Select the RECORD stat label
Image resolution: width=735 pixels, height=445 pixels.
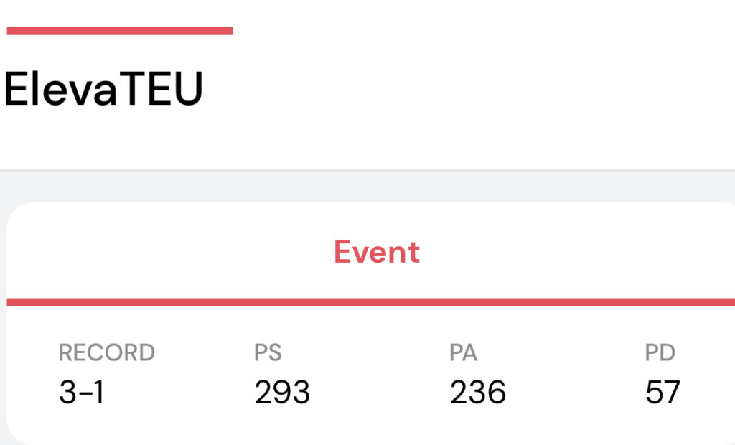click(107, 352)
